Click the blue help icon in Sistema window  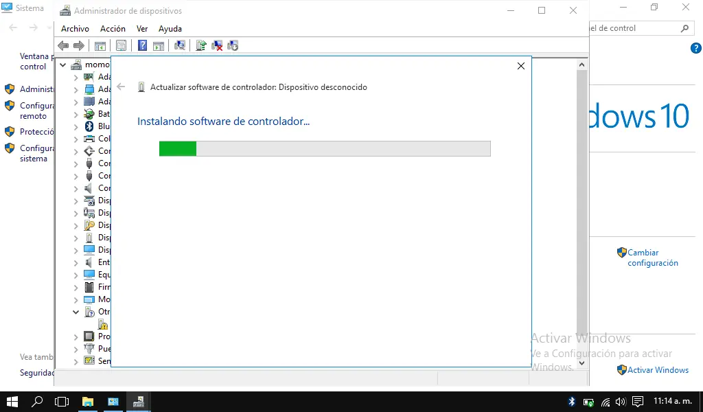(x=696, y=48)
